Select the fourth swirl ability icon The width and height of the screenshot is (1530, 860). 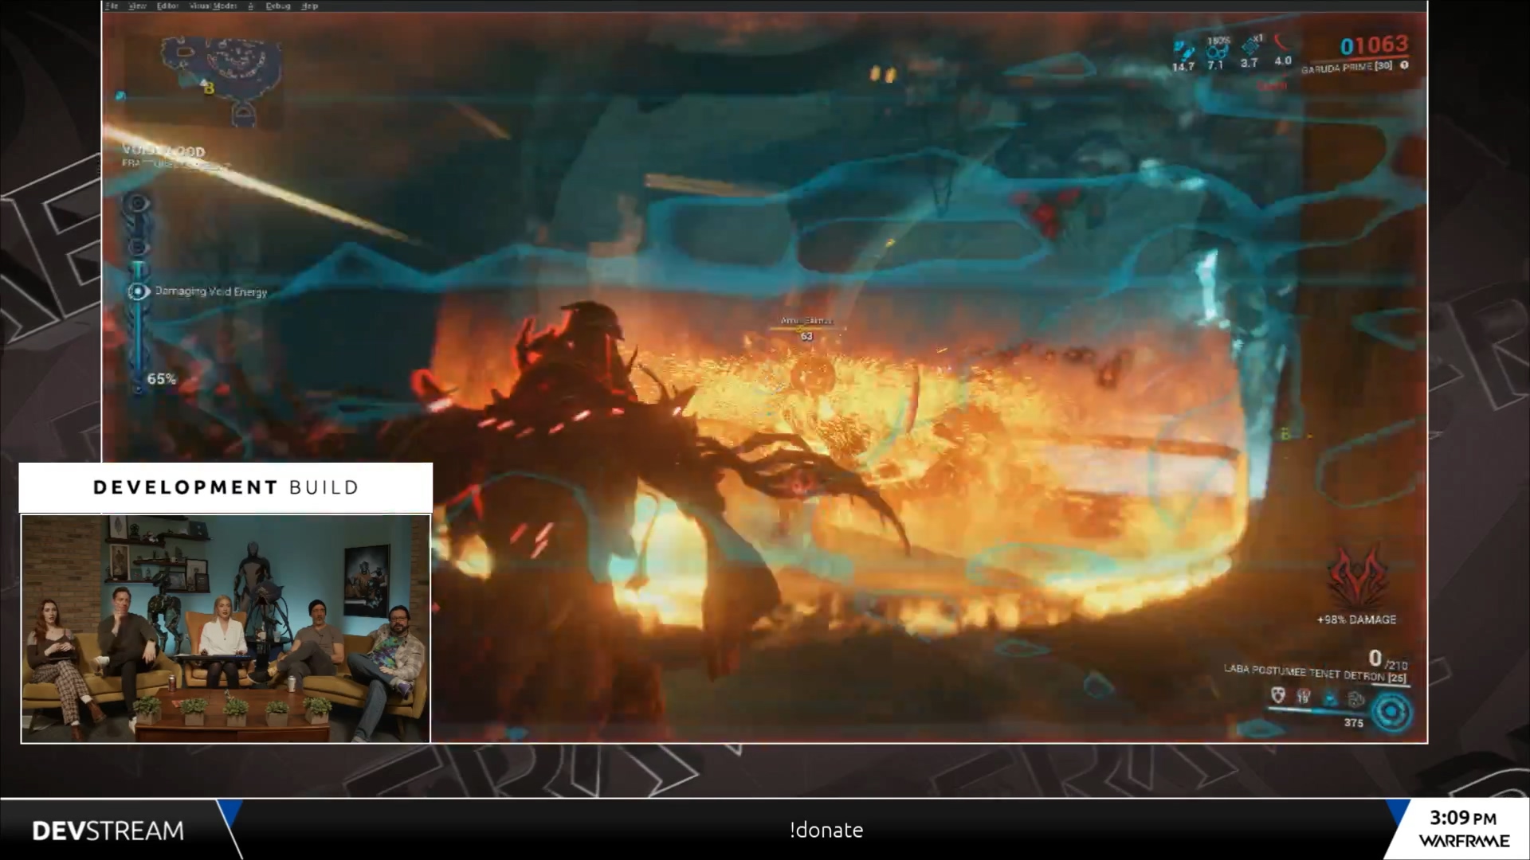coord(1355,700)
